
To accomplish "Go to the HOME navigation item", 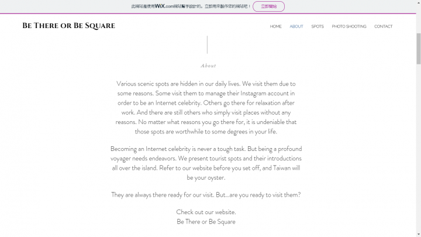I will point(276,26).
